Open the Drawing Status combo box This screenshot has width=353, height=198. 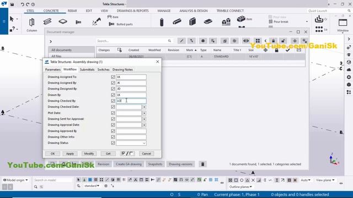pyautogui.click(x=131, y=143)
